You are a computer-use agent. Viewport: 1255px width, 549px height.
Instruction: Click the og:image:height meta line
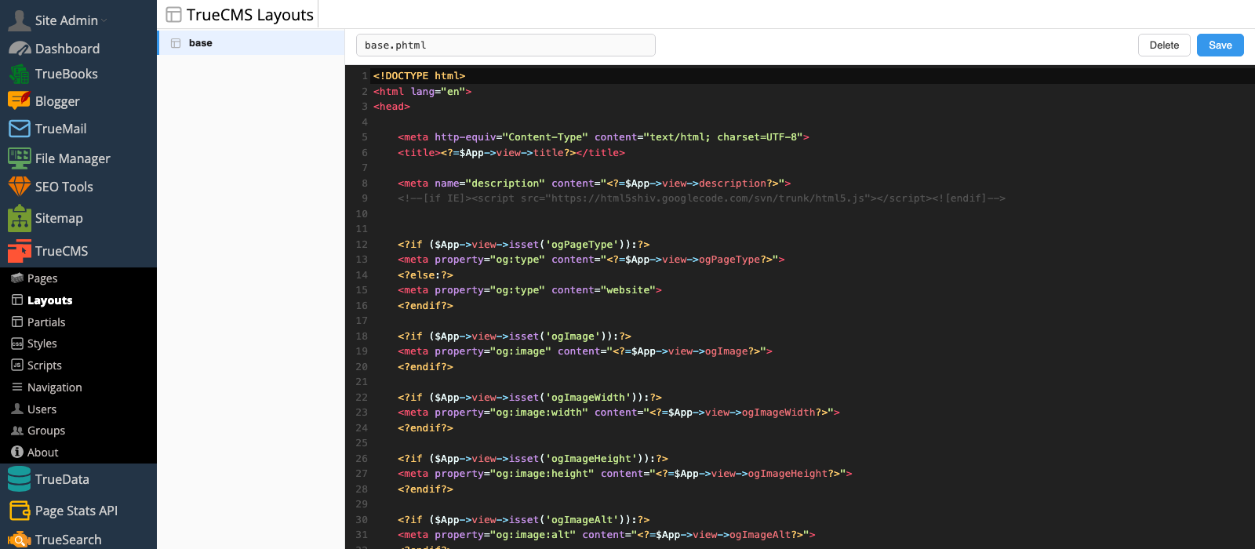625,474
